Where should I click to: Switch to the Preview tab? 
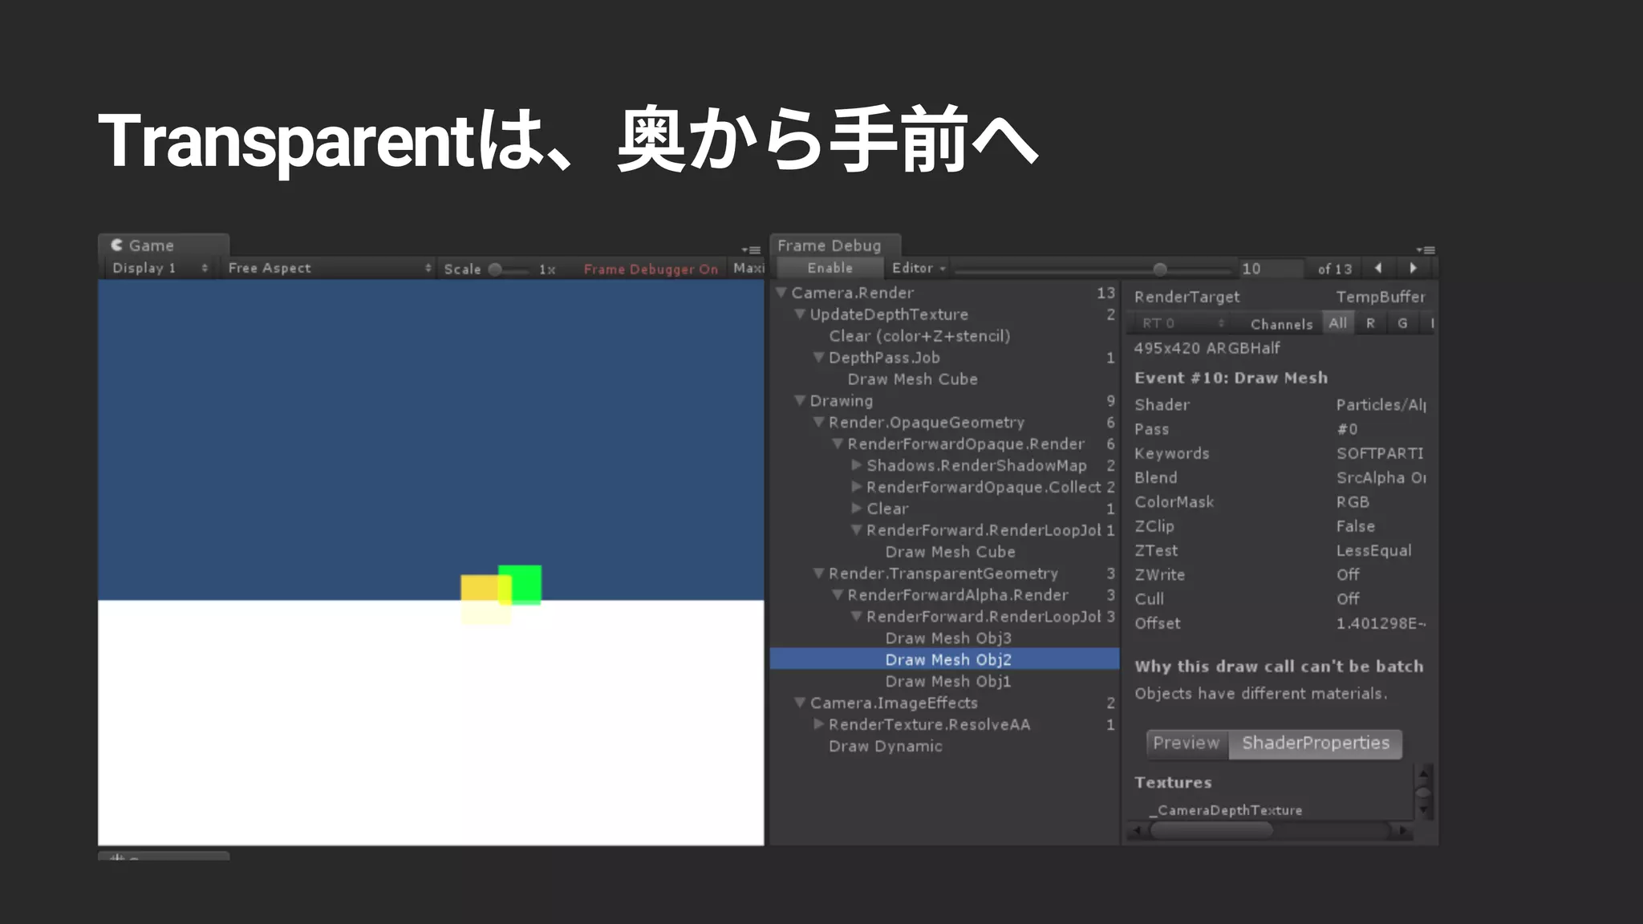[x=1187, y=744]
